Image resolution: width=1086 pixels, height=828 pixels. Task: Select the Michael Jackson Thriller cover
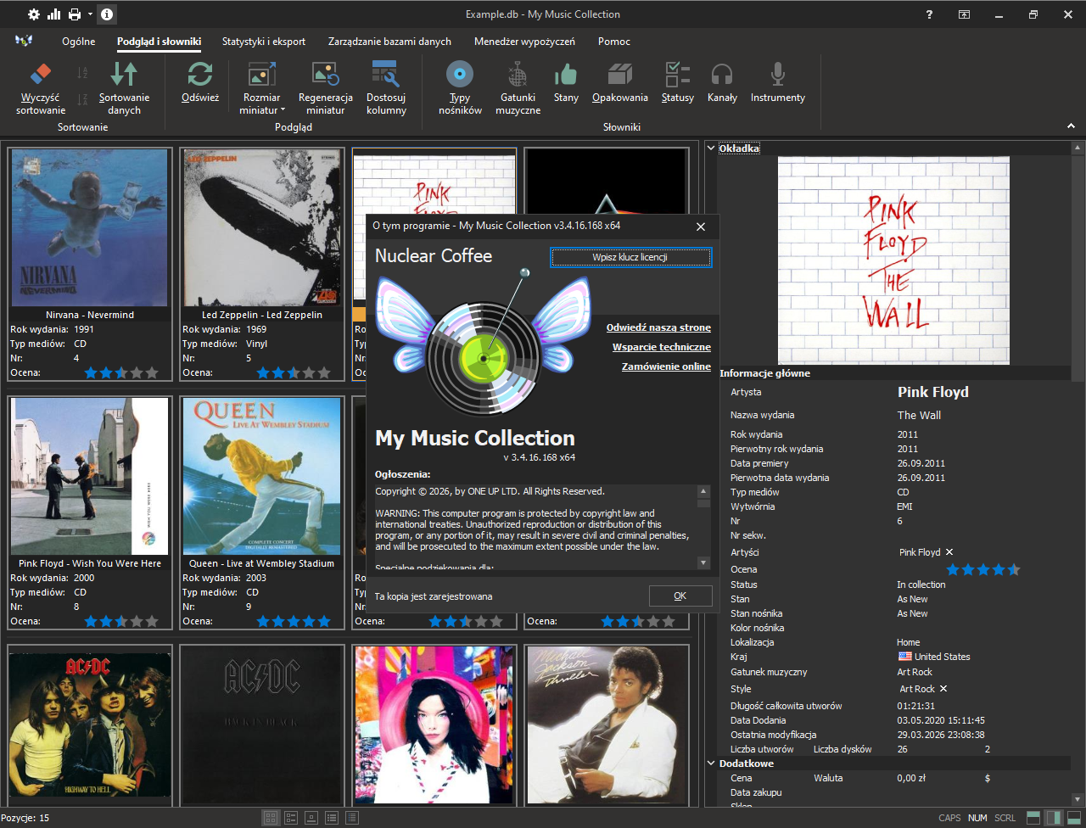tap(607, 724)
